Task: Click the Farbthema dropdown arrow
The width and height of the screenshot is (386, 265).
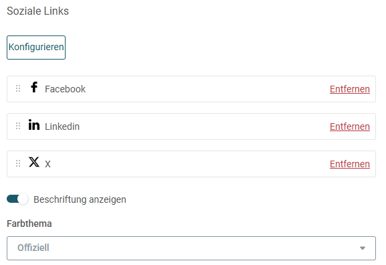Action: (x=363, y=248)
